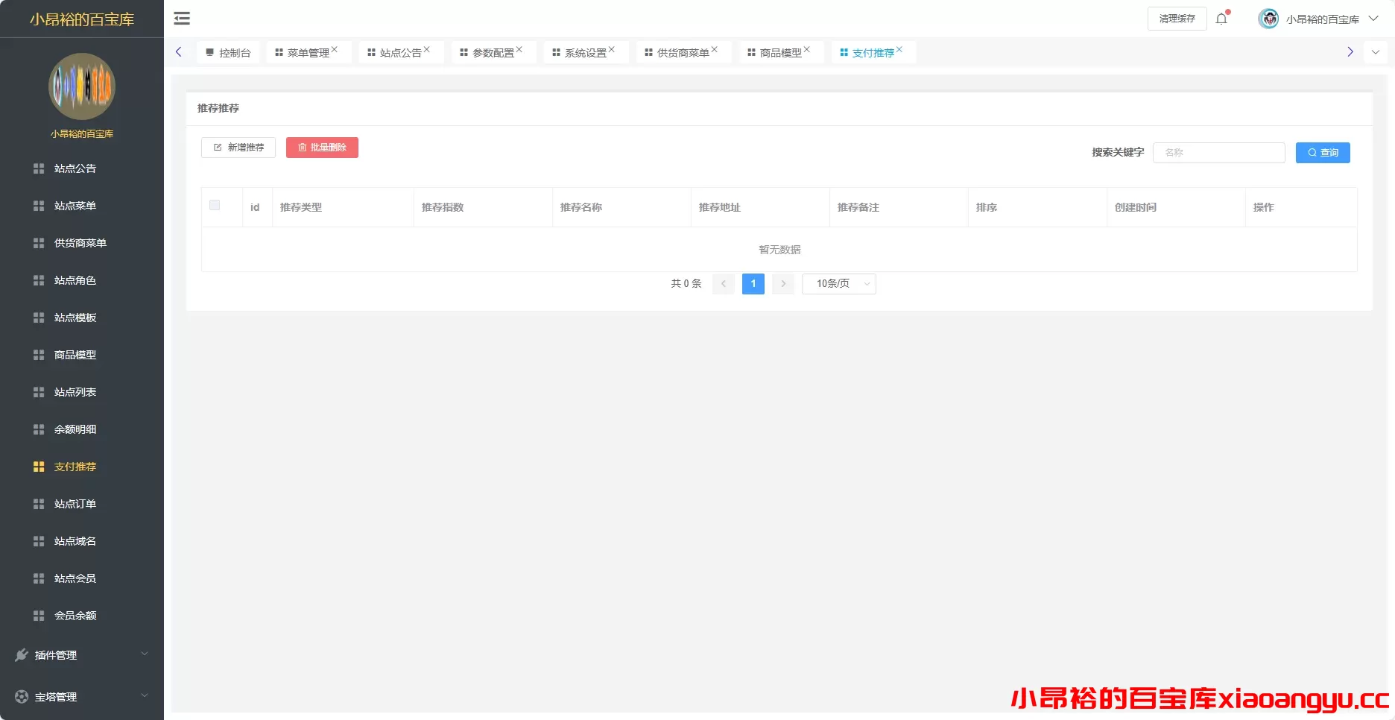Switch to the 系统设置 tab
The image size is (1395, 720).
[584, 51]
